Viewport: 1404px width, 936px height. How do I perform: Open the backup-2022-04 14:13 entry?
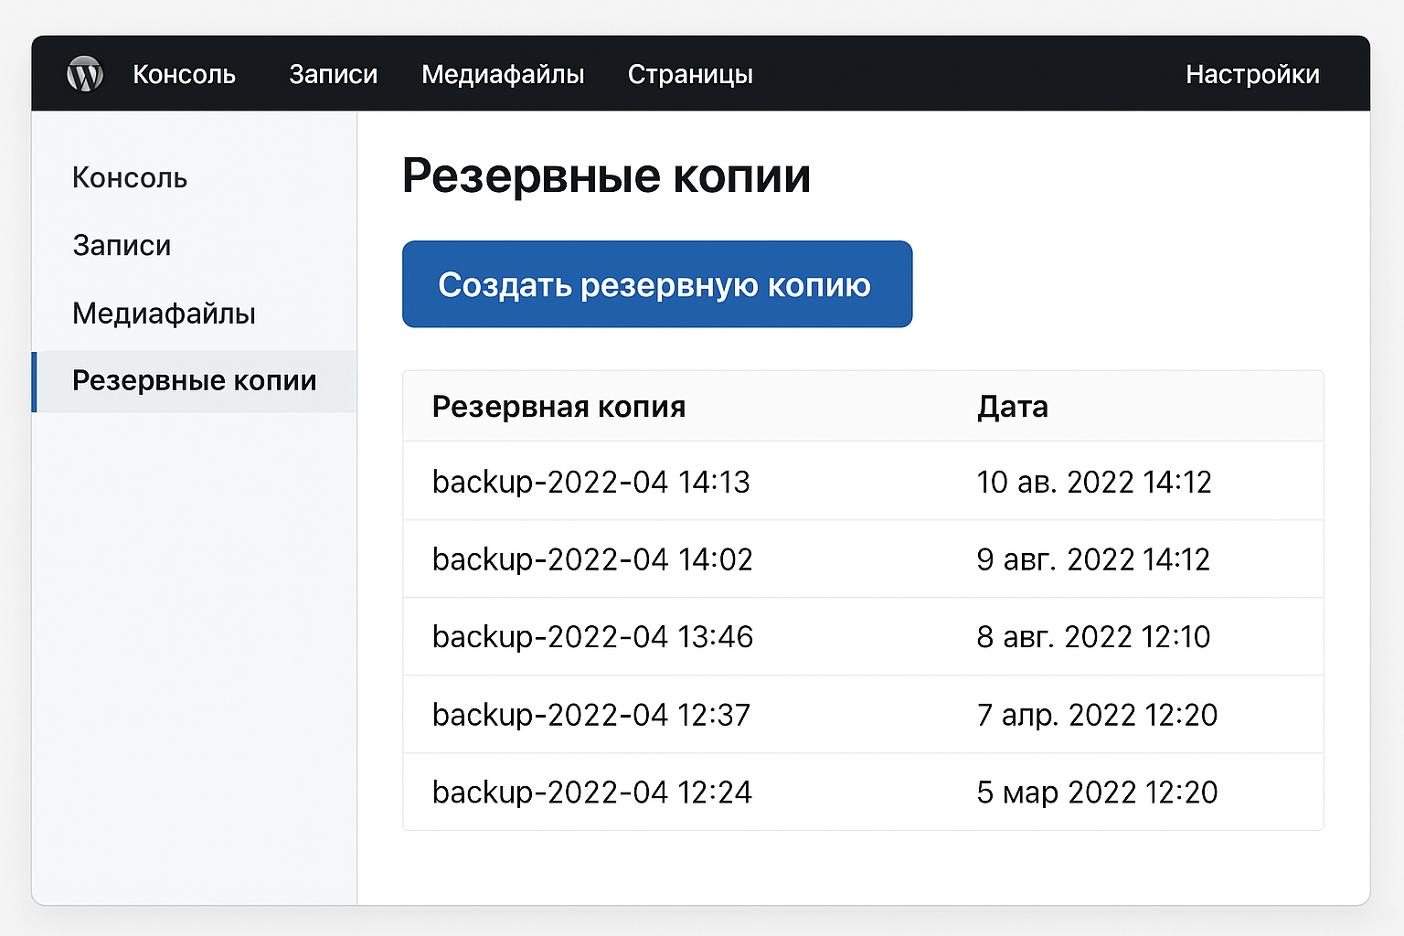590,482
